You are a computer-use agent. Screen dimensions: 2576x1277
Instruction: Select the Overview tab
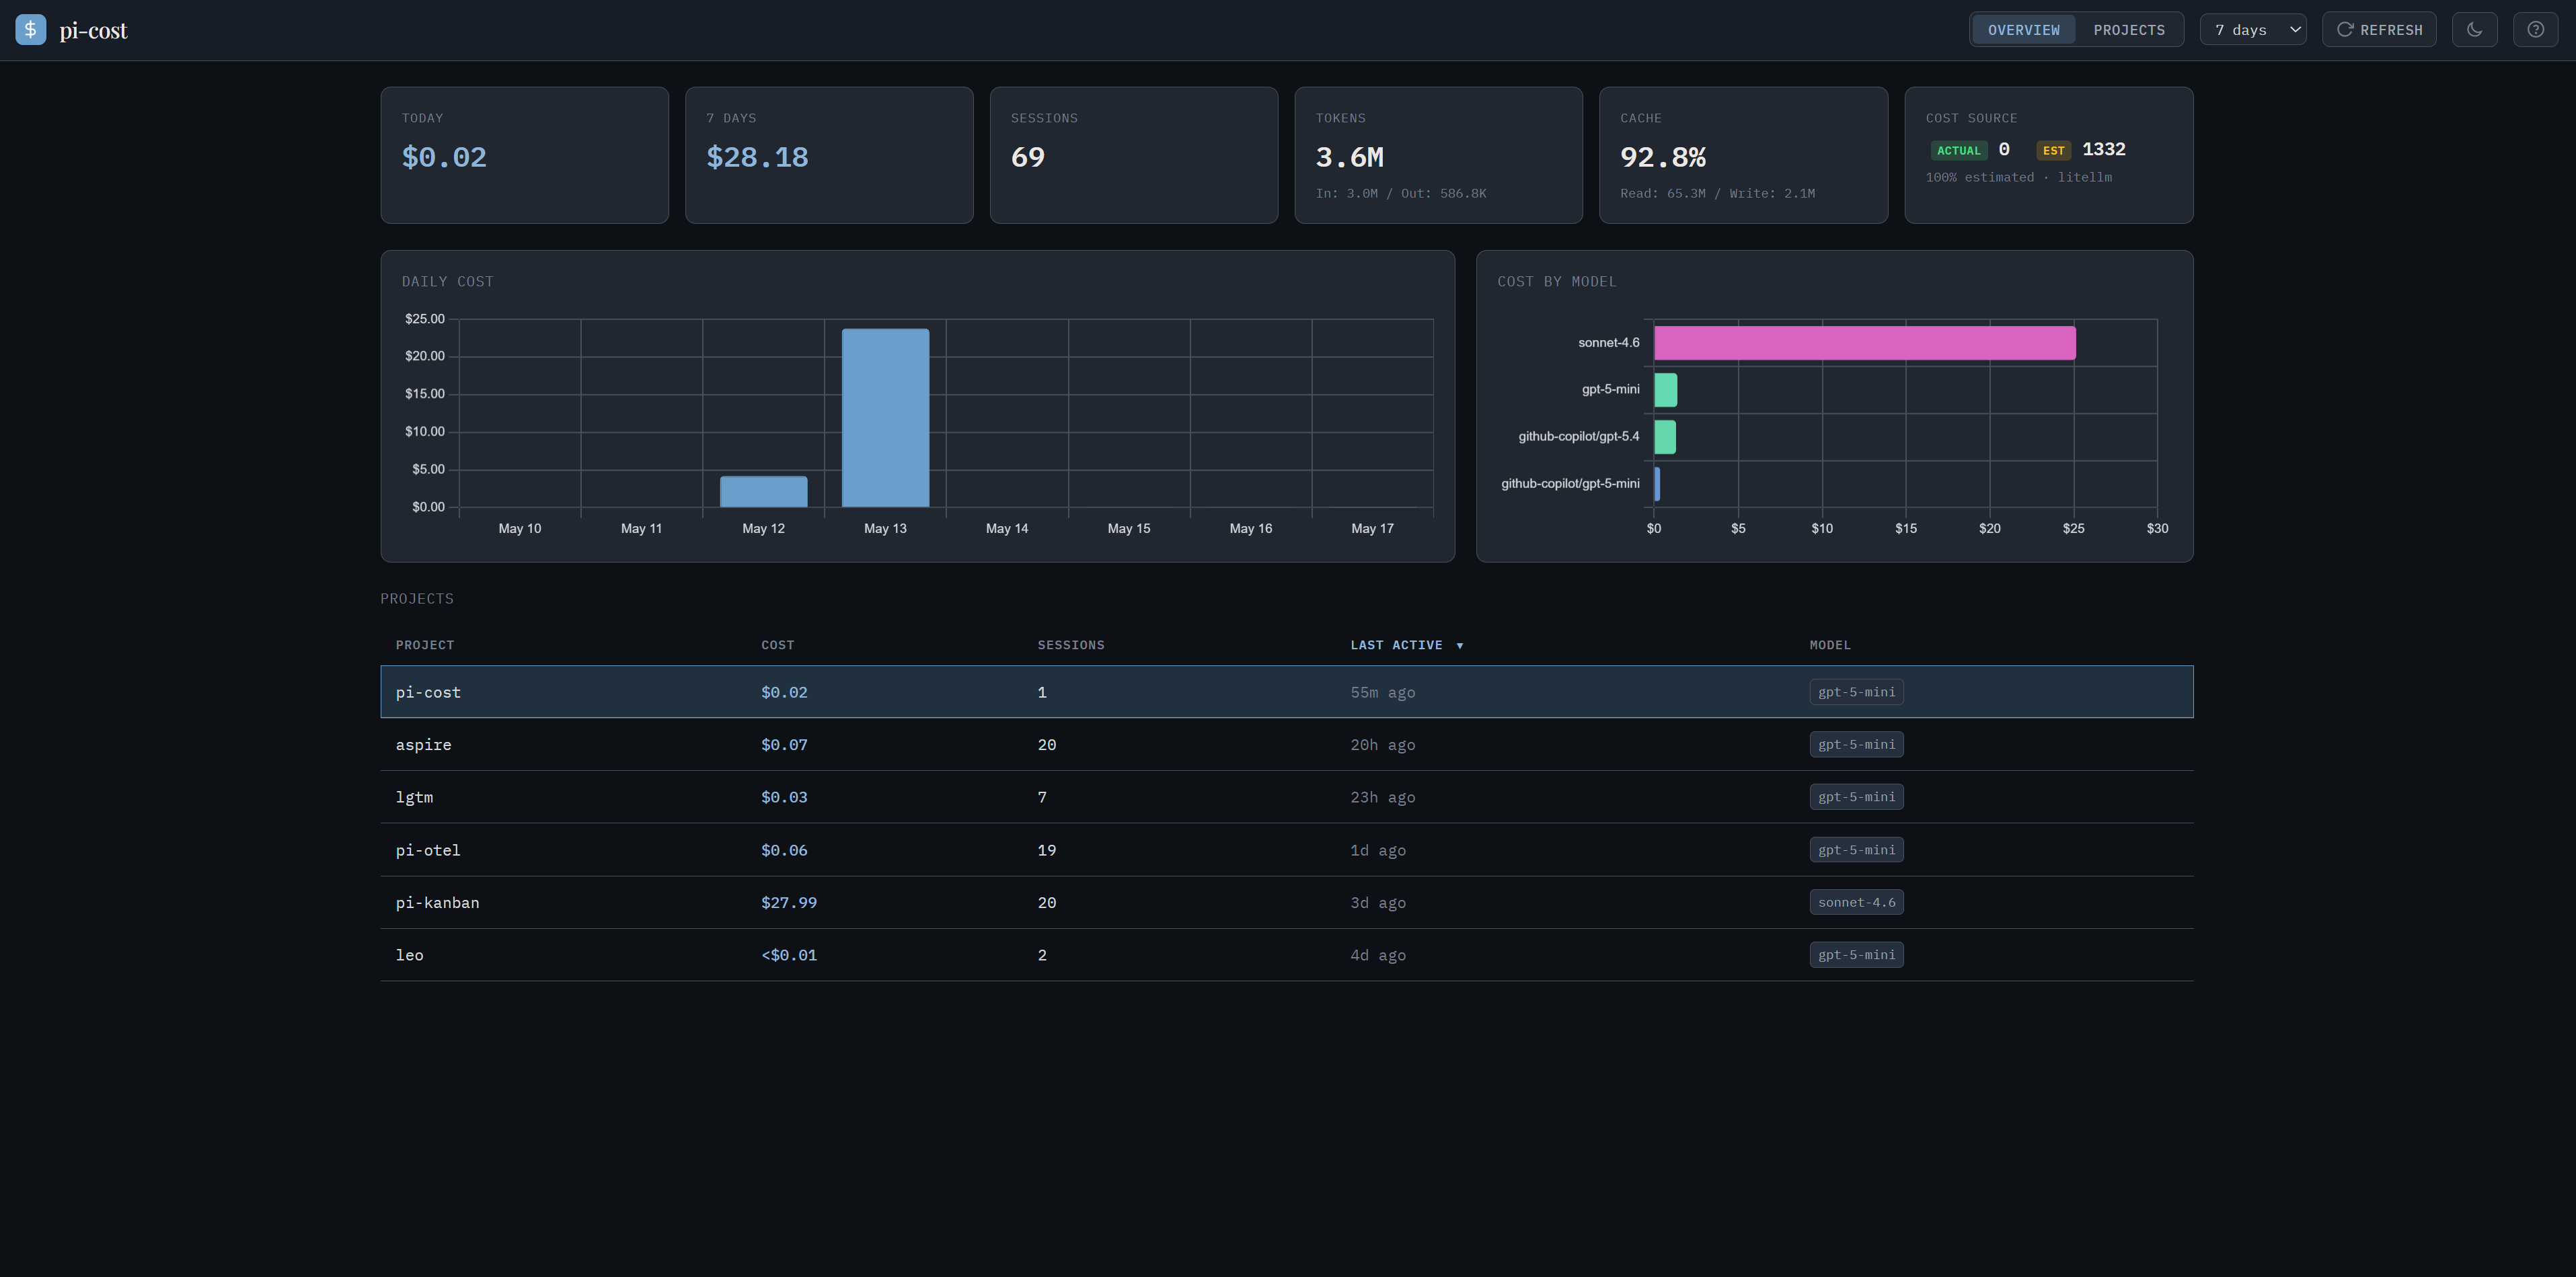pyautogui.click(x=2023, y=30)
